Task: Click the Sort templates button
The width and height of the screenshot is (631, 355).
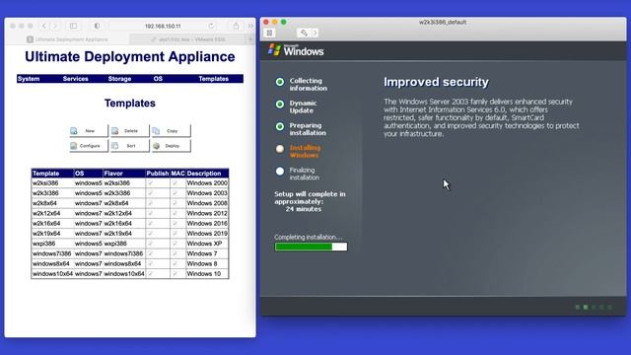Action: (x=129, y=146)
